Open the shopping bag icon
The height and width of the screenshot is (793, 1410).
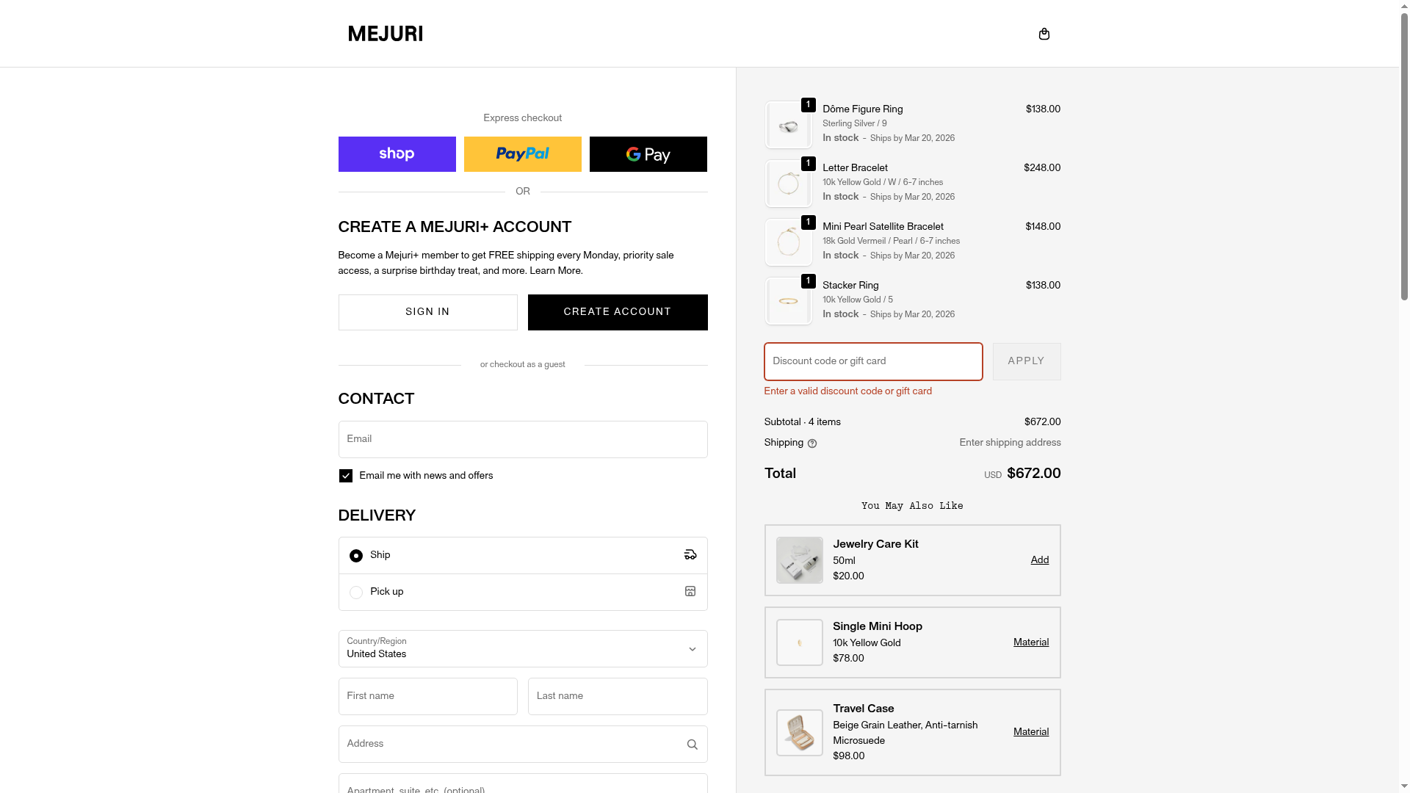pyautogui.click(x=1044, y=34)
